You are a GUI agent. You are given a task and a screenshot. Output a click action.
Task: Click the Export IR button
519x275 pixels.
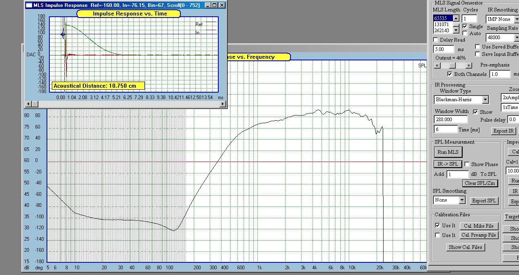[503, 131]
